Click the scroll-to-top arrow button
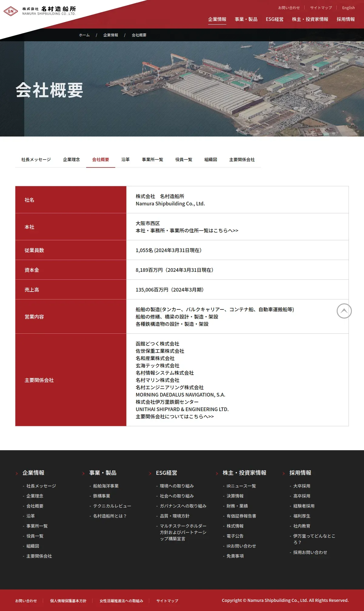The height and width of the screenshot is (611, 364). coord(344,311)
